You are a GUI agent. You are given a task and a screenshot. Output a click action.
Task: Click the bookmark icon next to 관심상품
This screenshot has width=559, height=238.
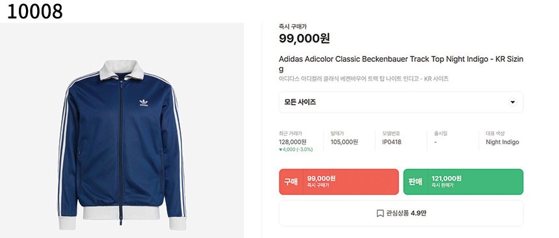[380, 213]
